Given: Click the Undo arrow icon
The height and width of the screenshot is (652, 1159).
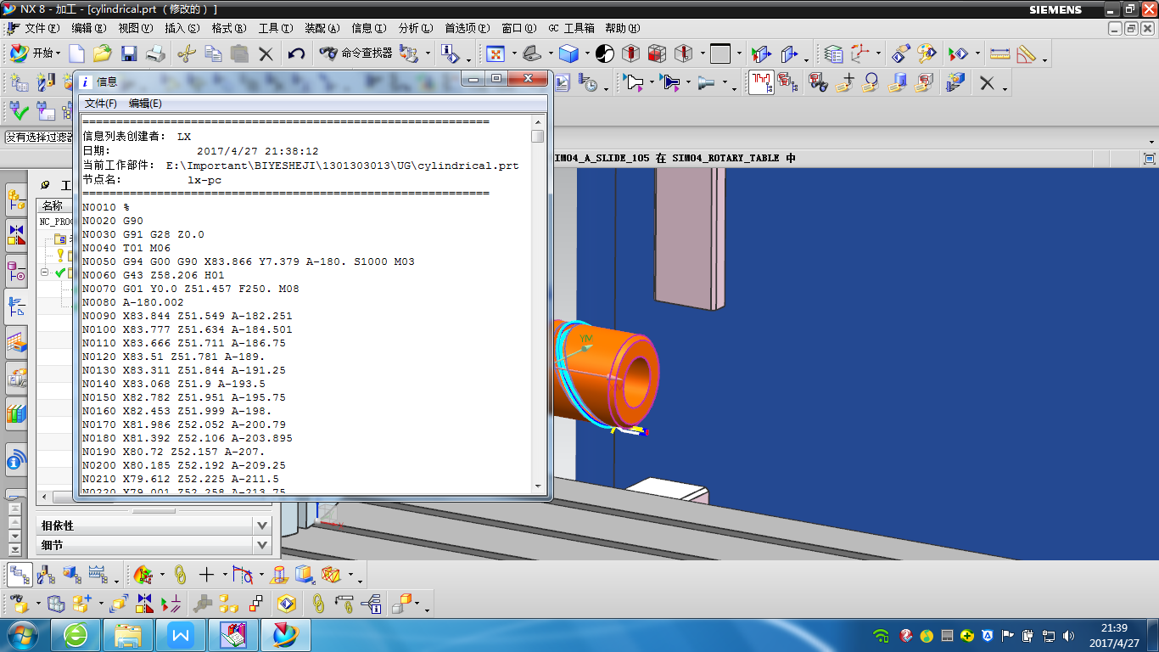Looking at the screenshot, I should 296,53.
